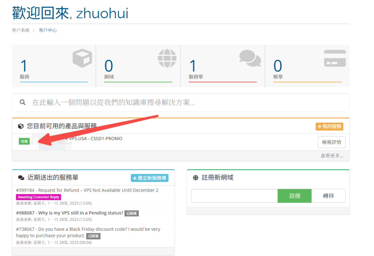The image size is (374, 256).
Task: Click the knowledge base search field
Action: [180, 103]
